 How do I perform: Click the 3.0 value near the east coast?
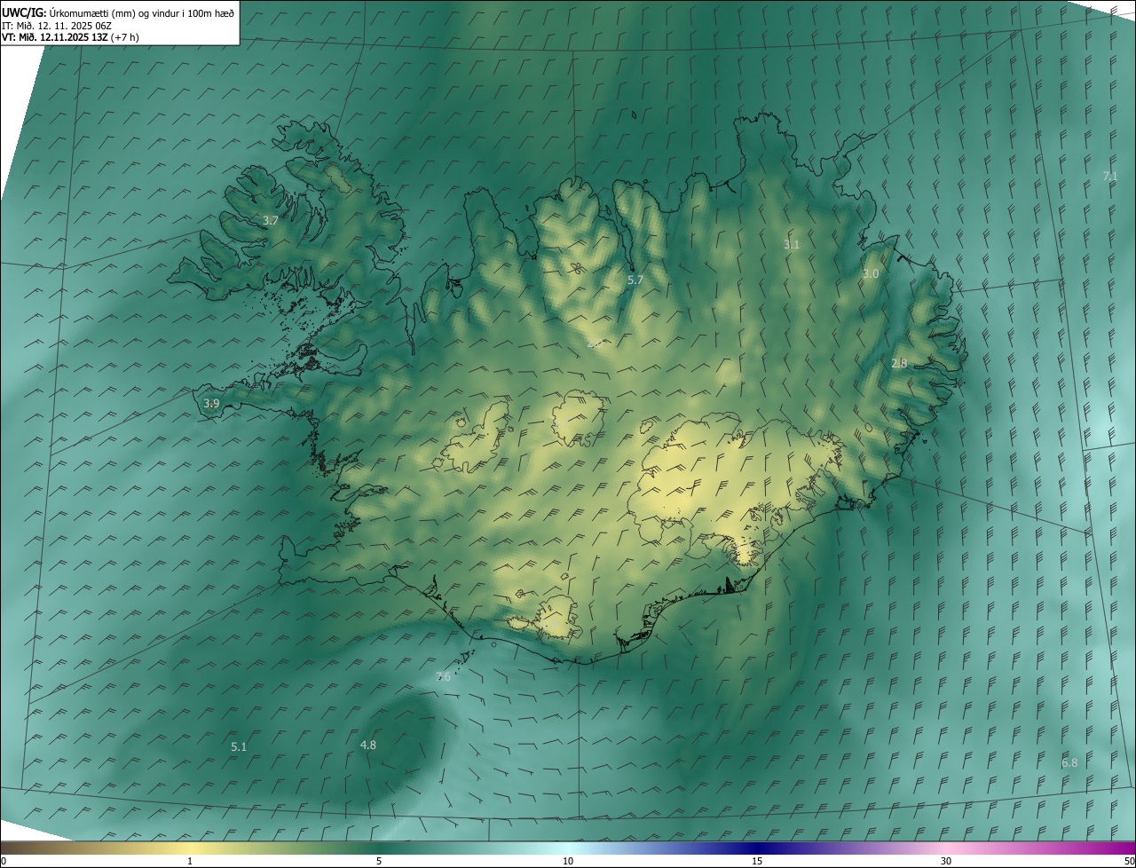click(x=871, y=274)
